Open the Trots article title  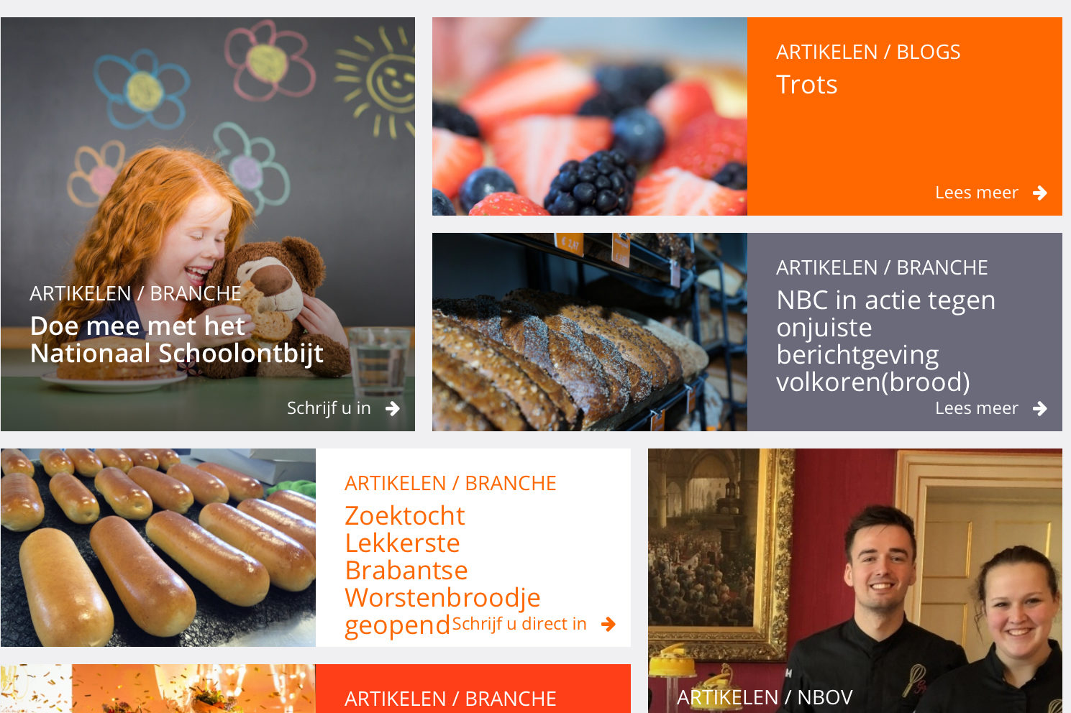pyautogui.click(x=806, y=85)
